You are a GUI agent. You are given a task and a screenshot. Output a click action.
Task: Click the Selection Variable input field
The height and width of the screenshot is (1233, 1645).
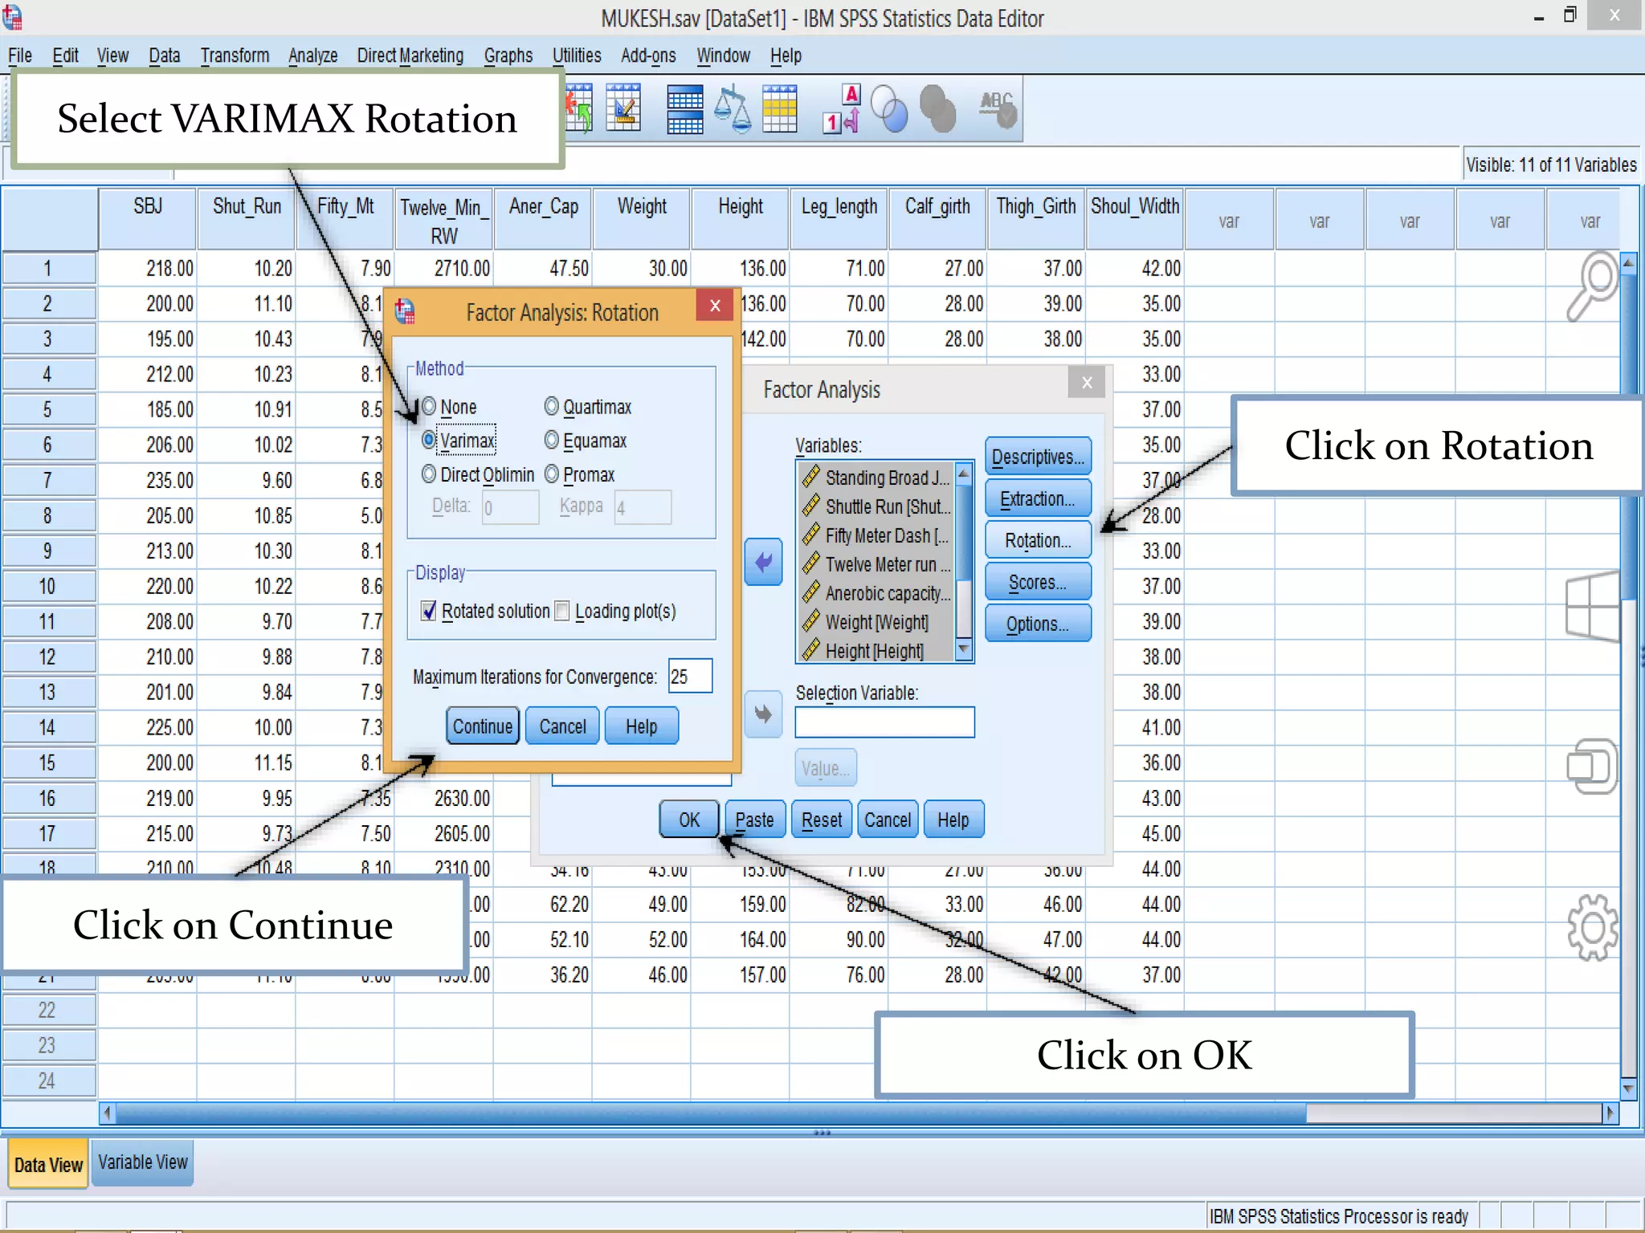click(x=884, y=722)
